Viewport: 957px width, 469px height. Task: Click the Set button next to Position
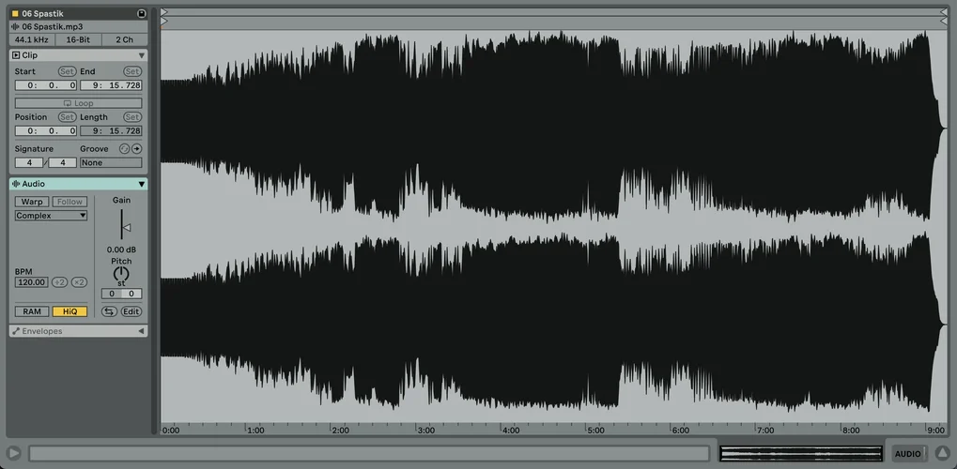tap(67, 117)
